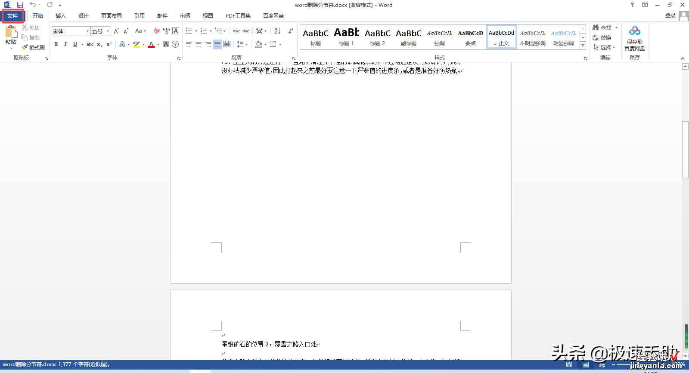Center the paragraph text

[198, 44]
